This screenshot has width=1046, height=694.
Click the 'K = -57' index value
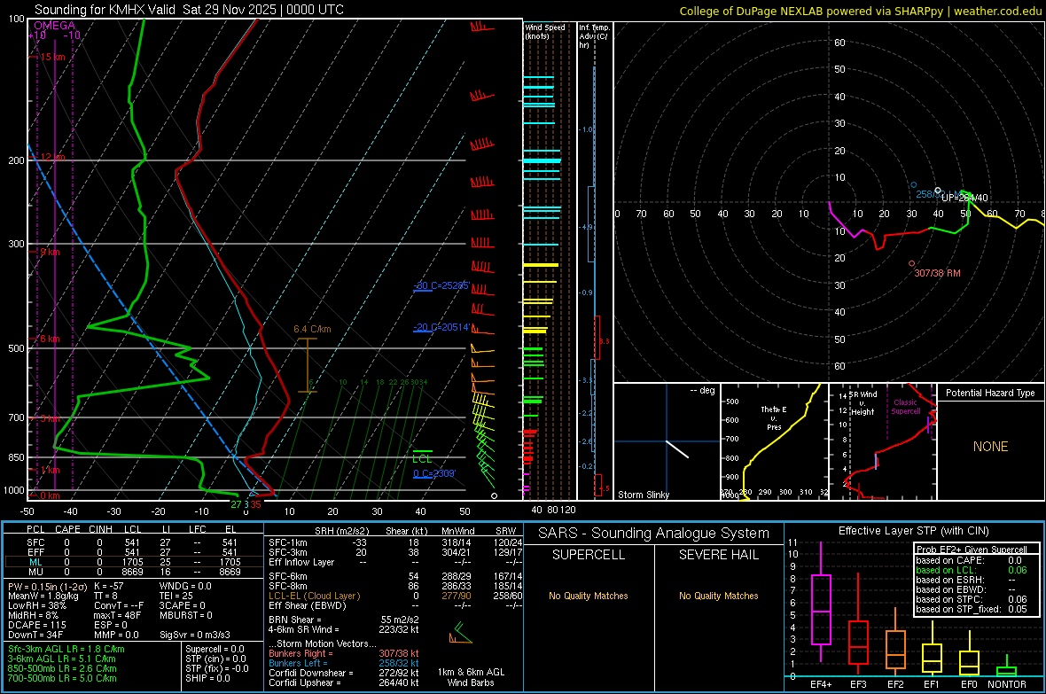tap(109, 586)
